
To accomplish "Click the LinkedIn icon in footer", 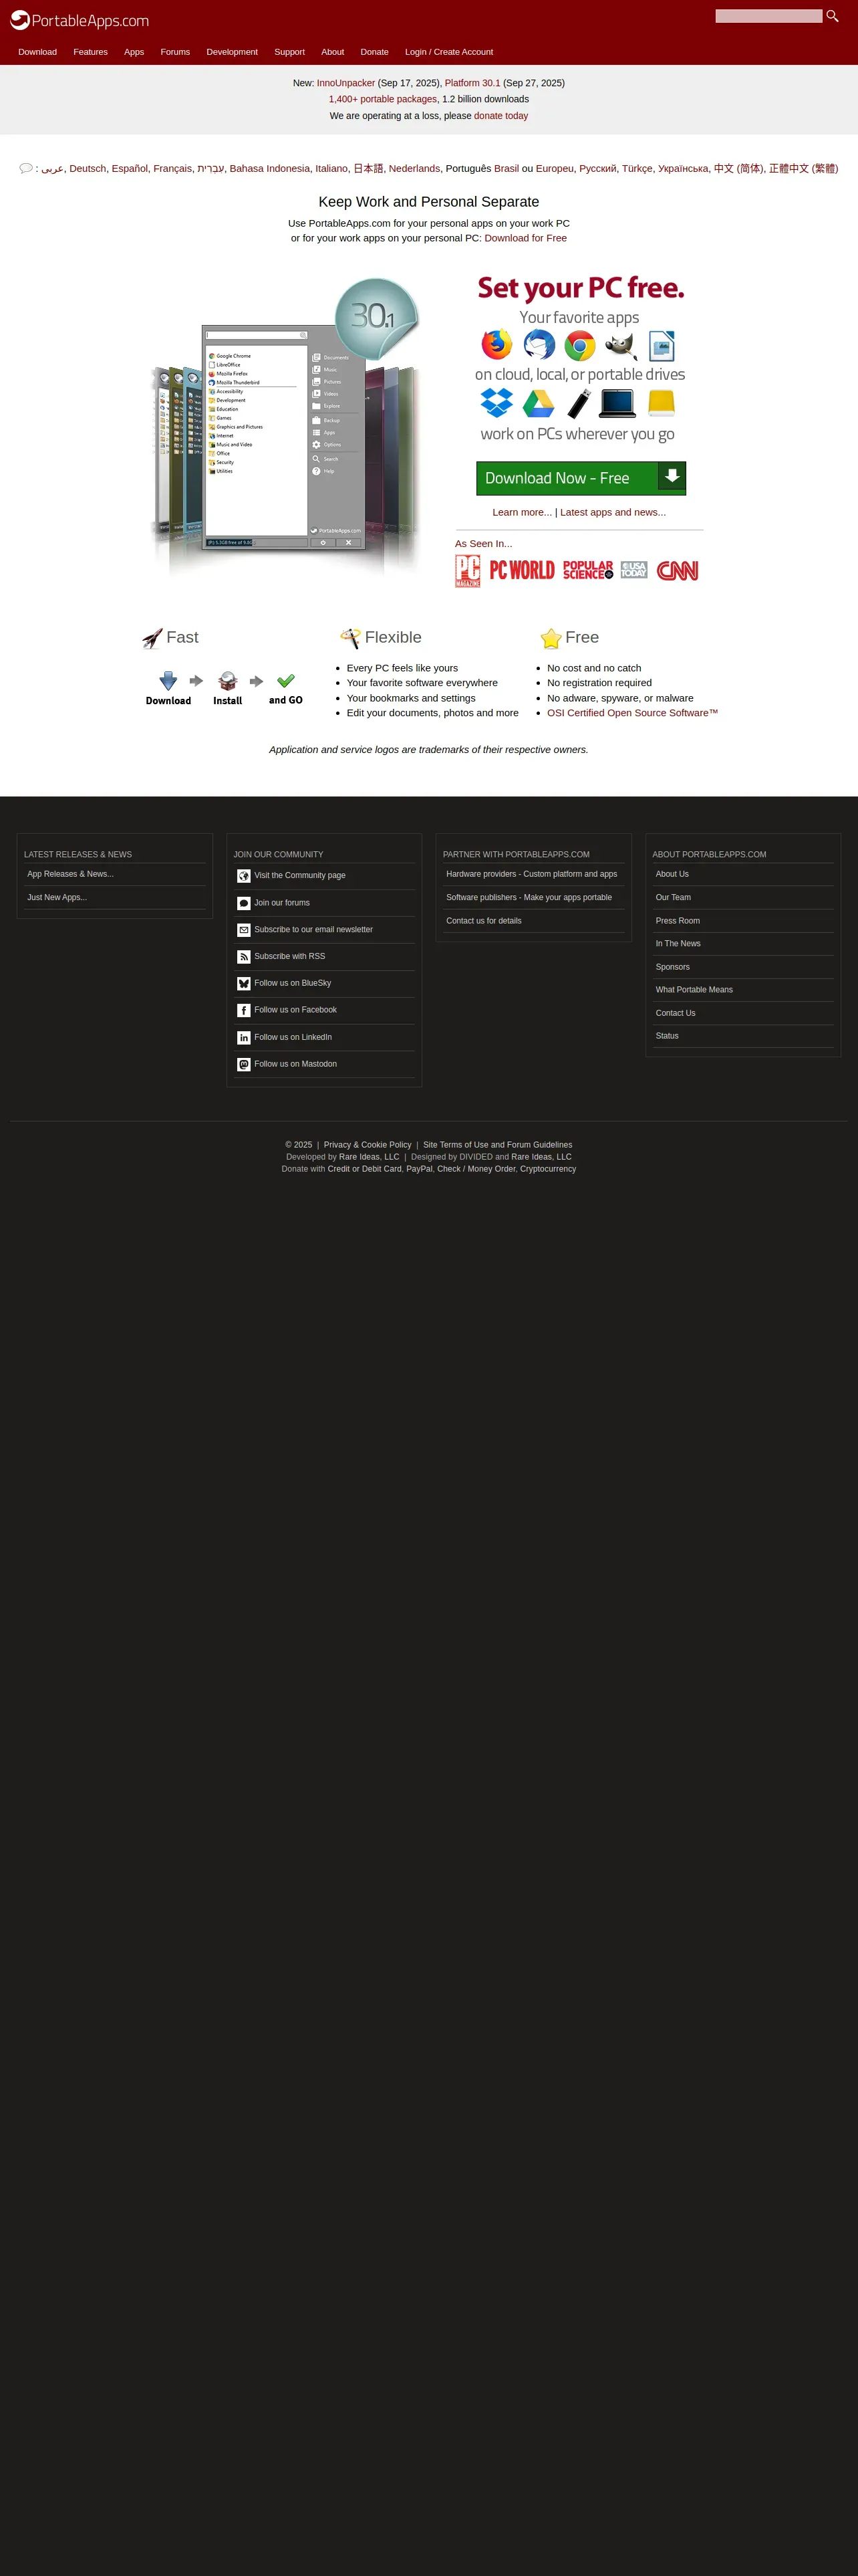I will (x=244, y=1037).
